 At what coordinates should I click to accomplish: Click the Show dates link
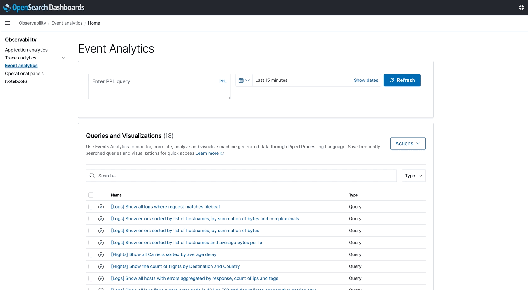pyautogui.click(x=366, y=80)
